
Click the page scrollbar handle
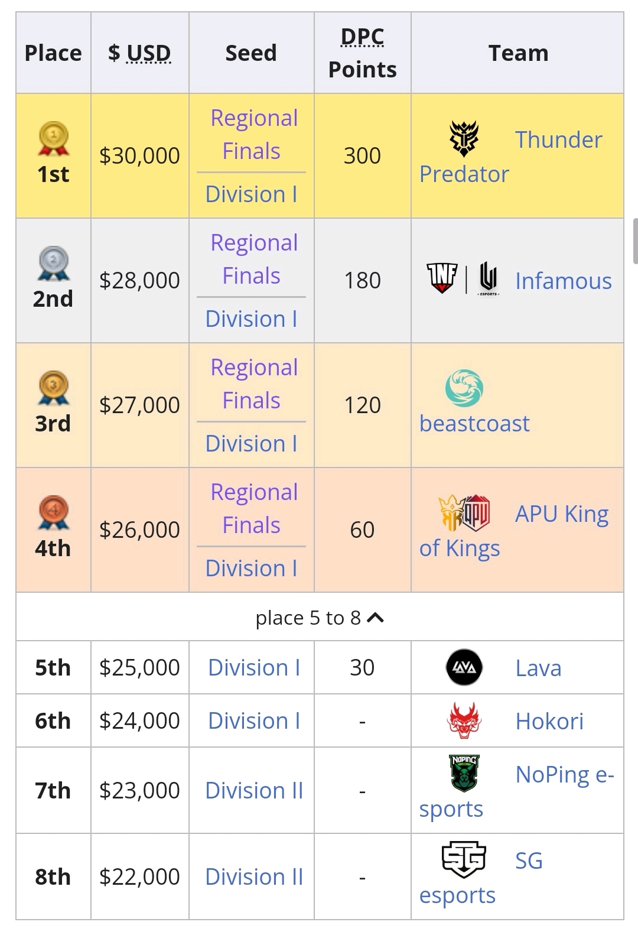click(x=635, y=241)
